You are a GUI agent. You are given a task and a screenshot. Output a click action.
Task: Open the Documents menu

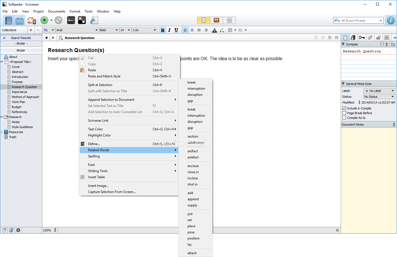point(57,11)
